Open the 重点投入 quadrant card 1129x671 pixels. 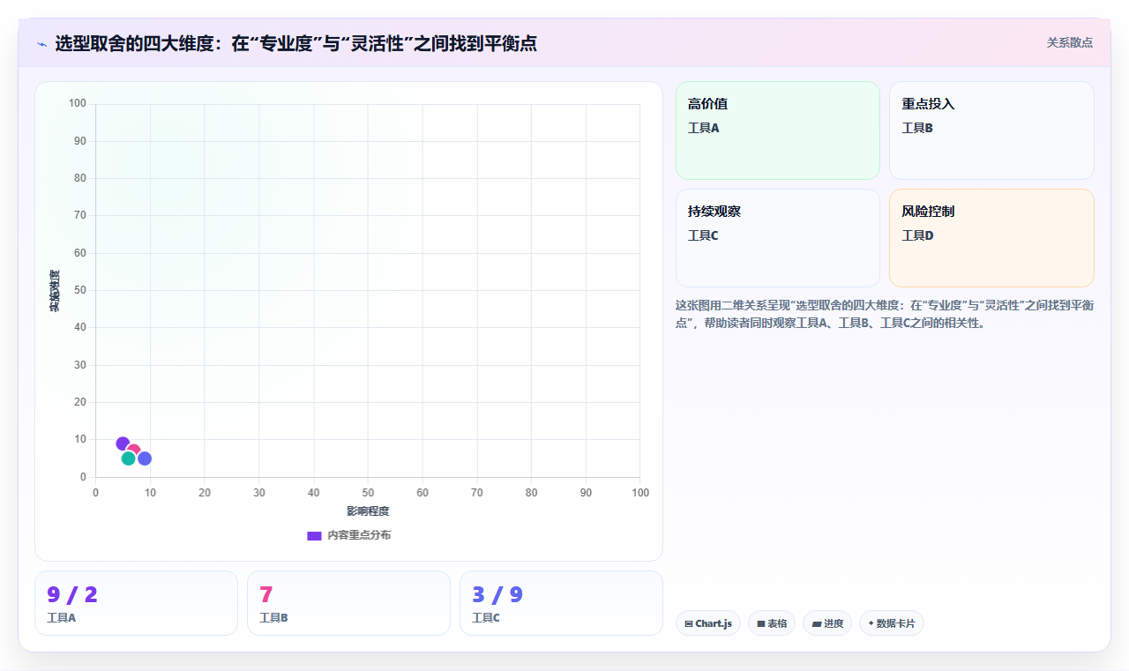(x=991, y=130)
